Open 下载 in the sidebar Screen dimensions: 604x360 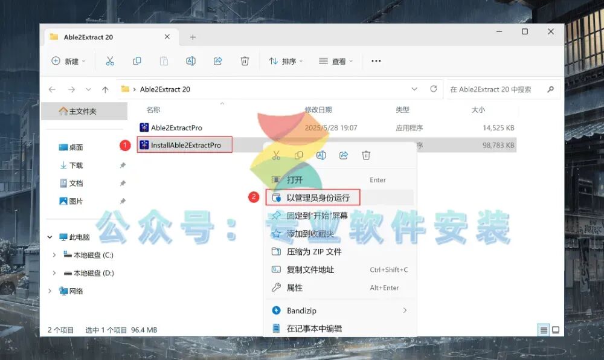tap(71, 165)
